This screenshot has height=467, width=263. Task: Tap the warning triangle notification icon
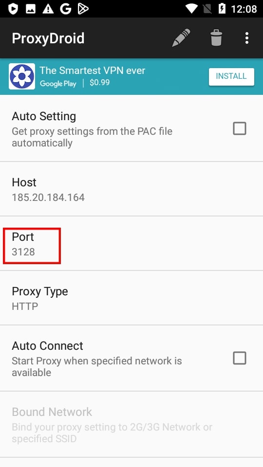[x=48, y=9]
